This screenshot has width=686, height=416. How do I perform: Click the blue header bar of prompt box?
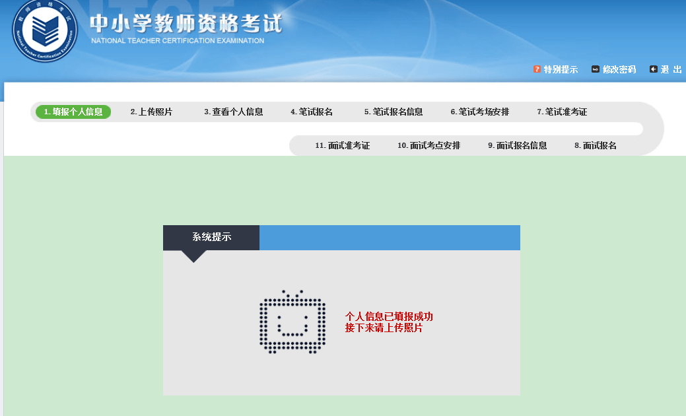pos(390,237)
